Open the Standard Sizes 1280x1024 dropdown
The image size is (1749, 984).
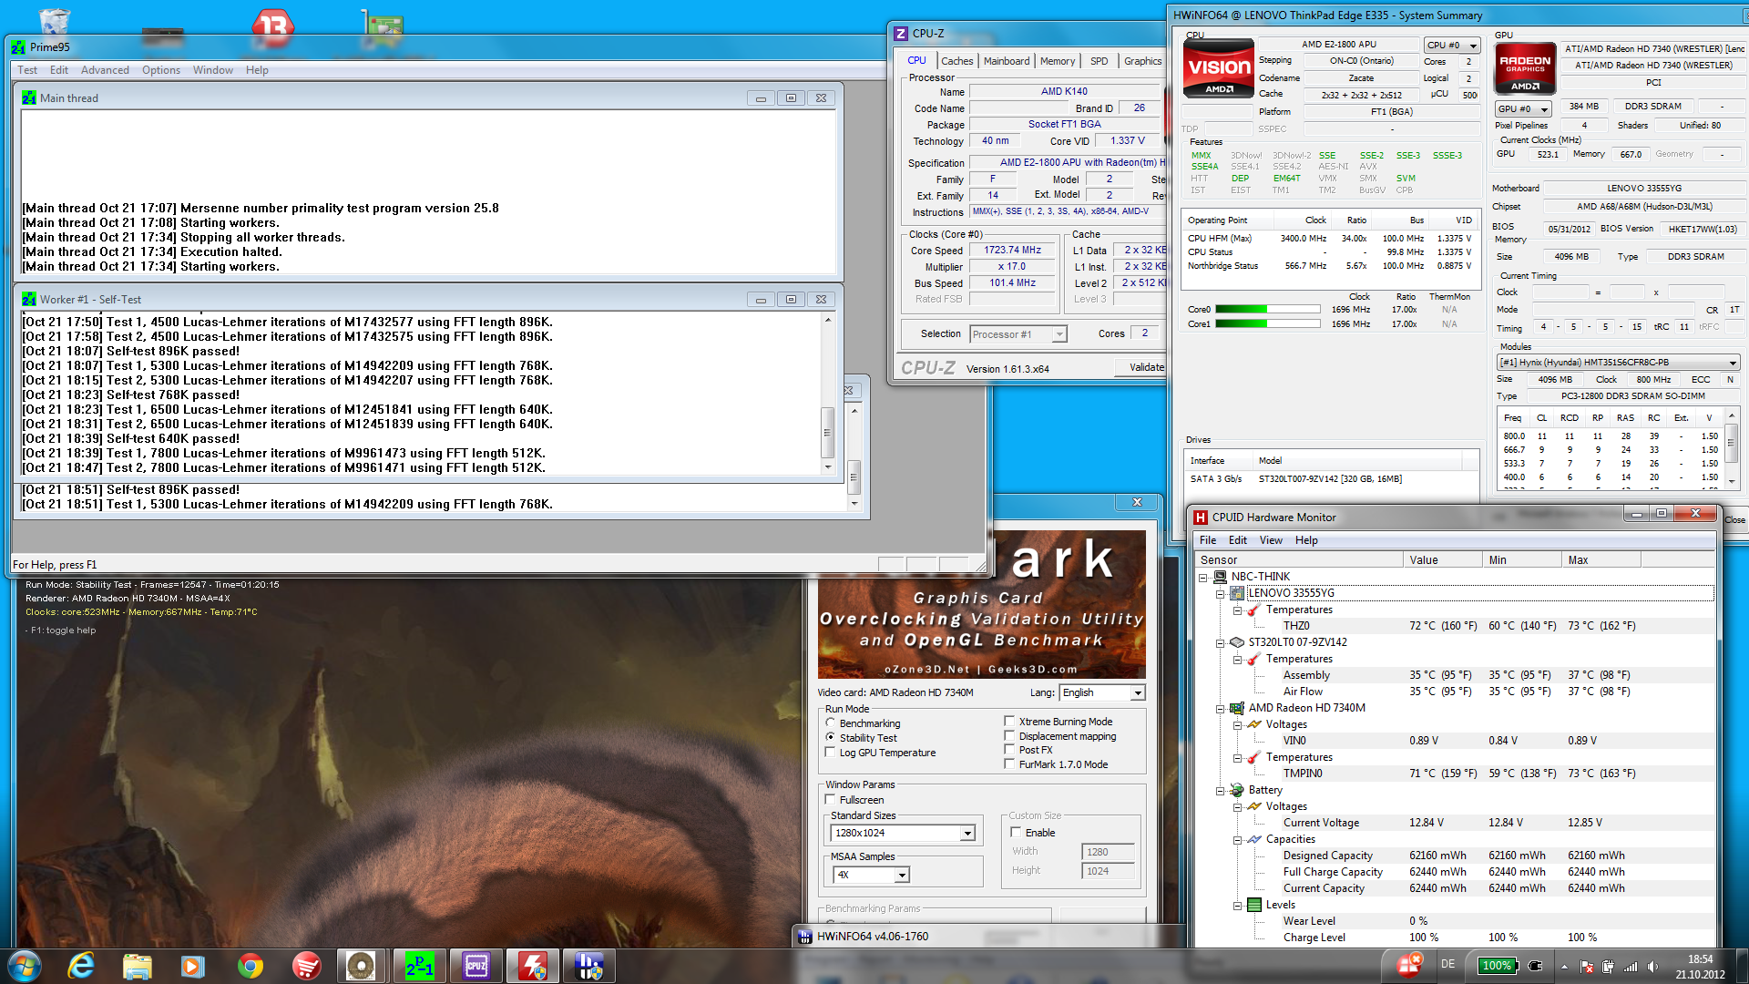coord(903,834)
